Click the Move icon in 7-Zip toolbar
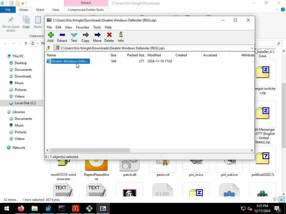Screen dimensions: 286x214 (x=97, y=37)
